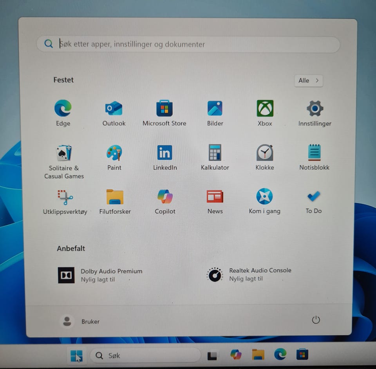Show all apps with Alle button

(x=308, y=81)
